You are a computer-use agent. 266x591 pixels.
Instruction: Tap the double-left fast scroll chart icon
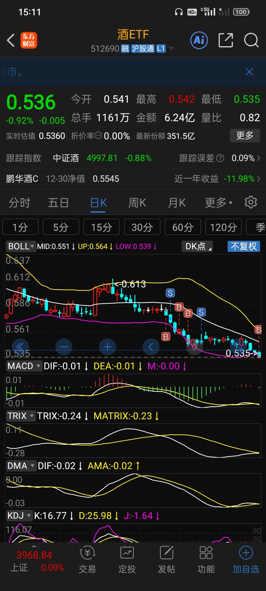click(20, 347)
